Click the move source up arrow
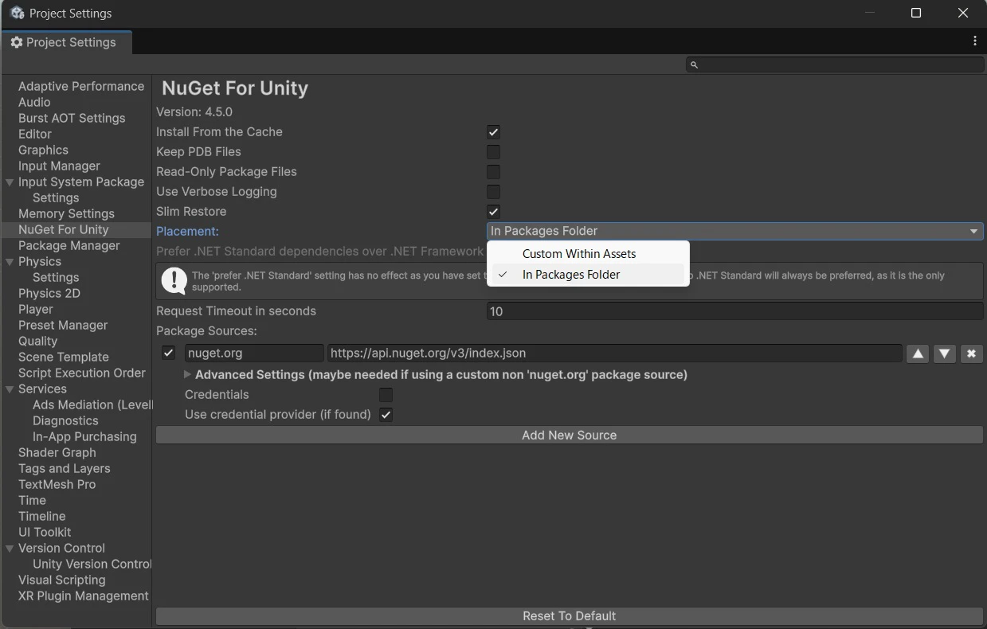 coord(918,354)
